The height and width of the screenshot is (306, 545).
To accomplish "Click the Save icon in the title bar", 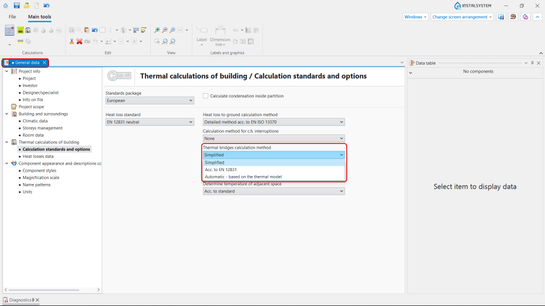I will click(16, 5).
